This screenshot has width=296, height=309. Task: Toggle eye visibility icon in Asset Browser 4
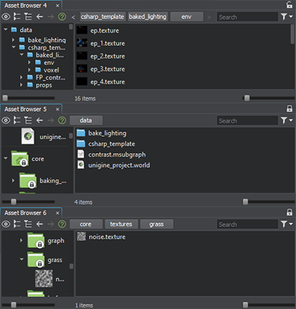tap(6, 17)
